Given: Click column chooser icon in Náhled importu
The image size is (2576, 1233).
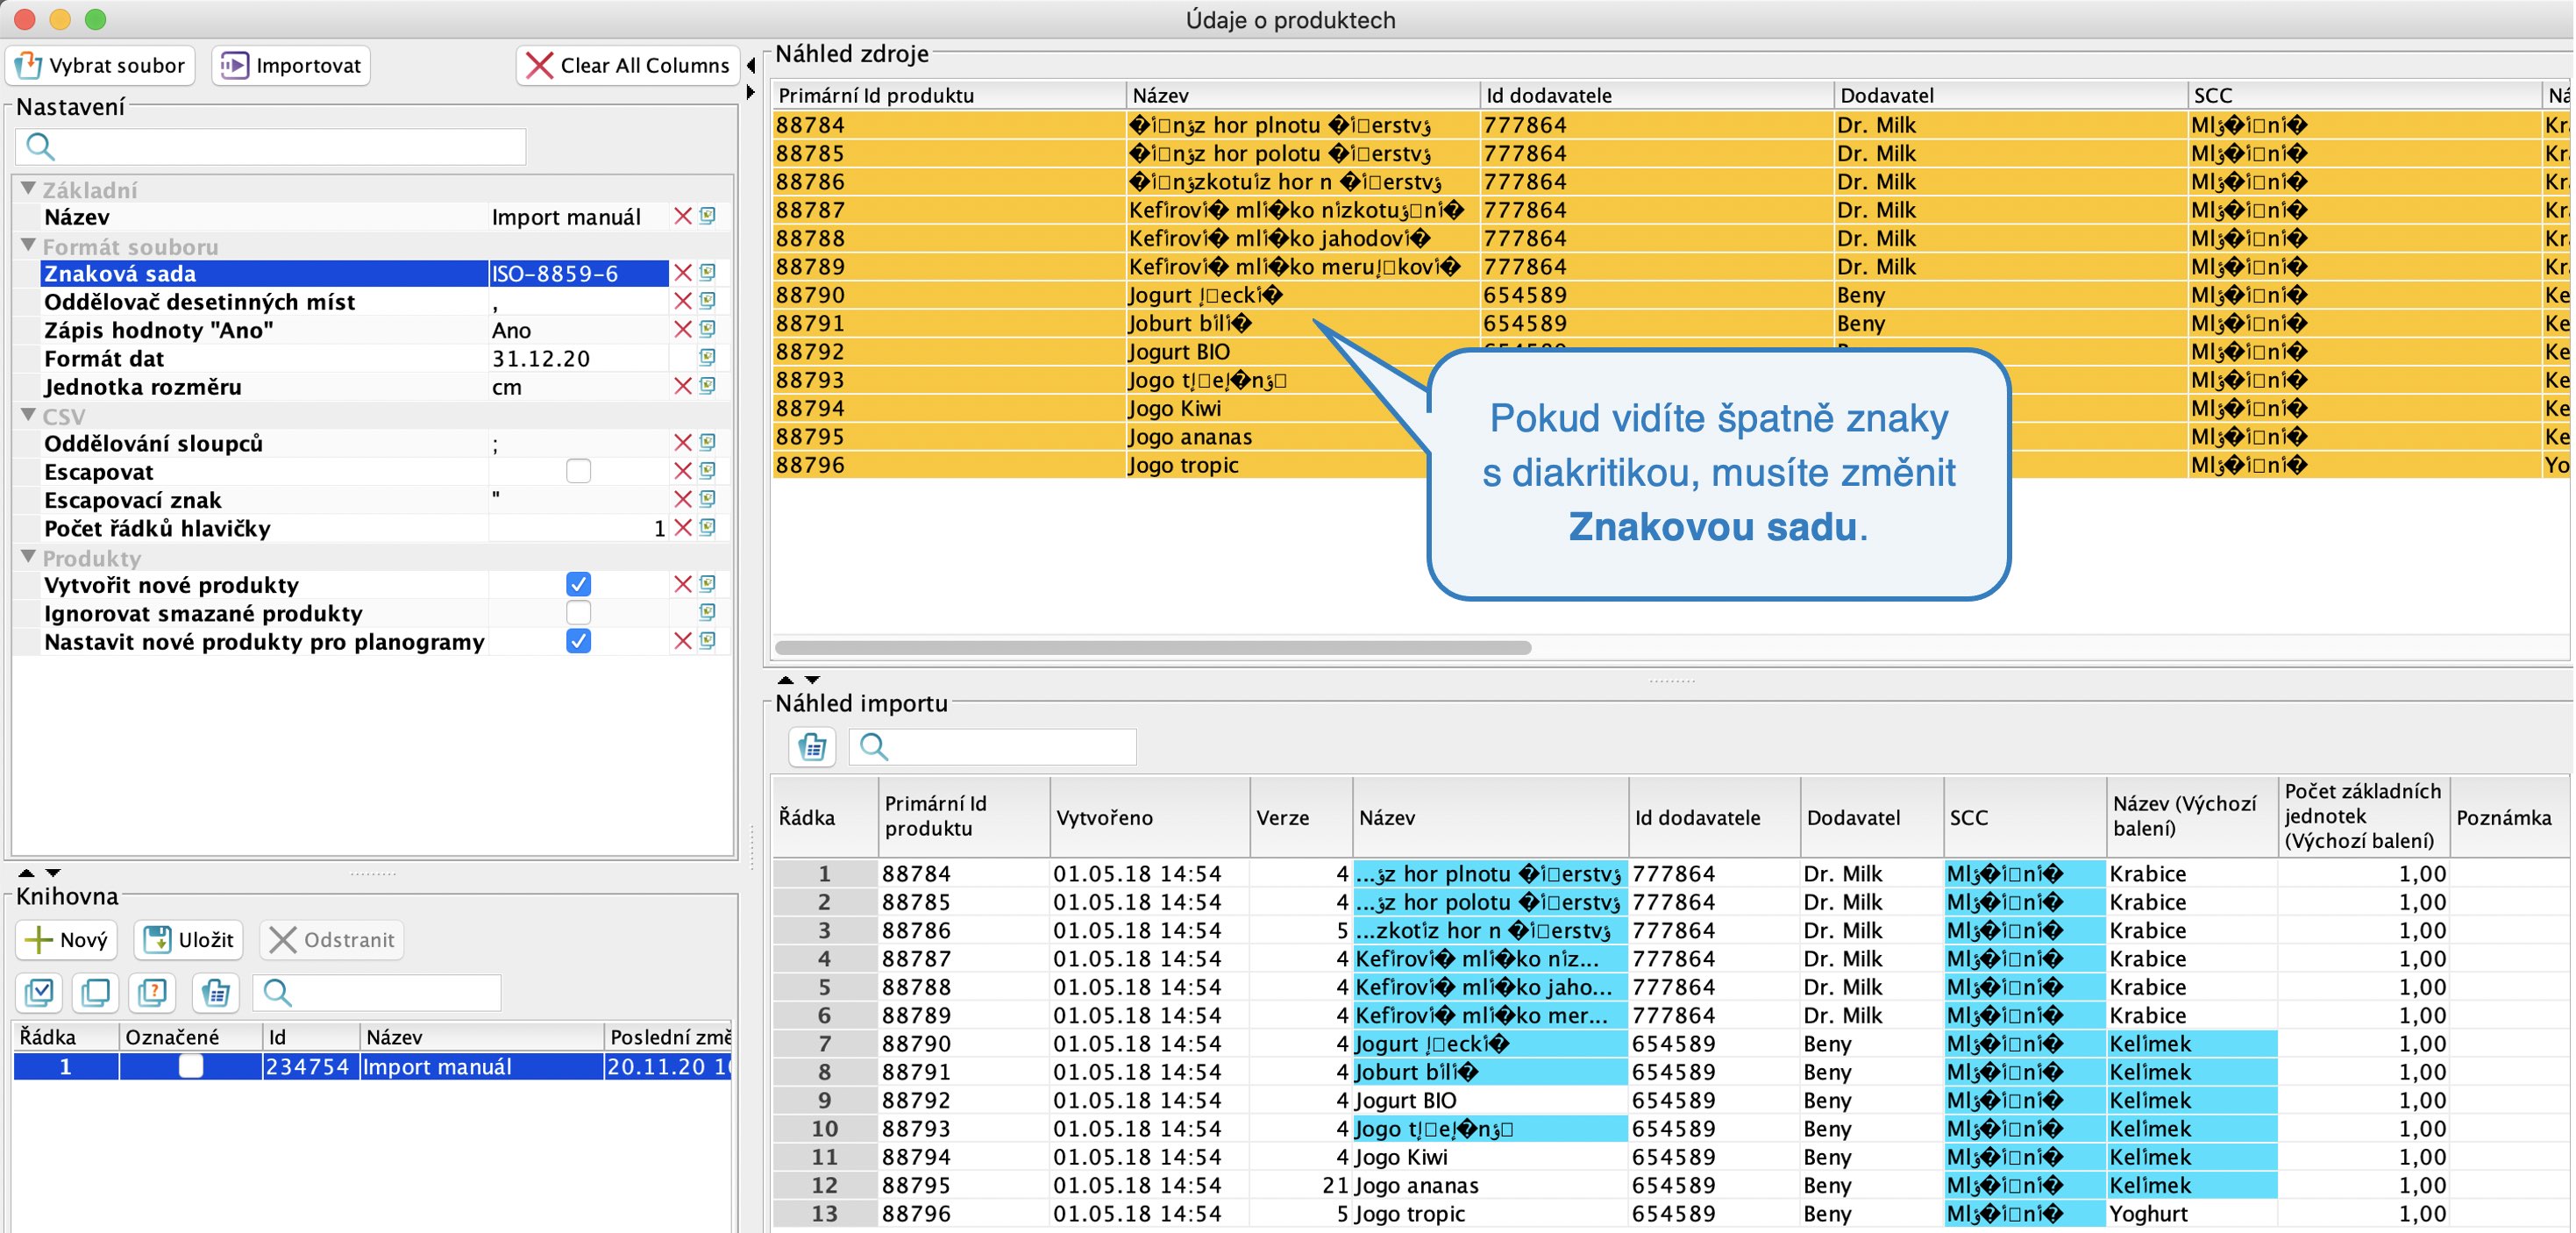Looking at the screenshot, I should click(812, 746).
